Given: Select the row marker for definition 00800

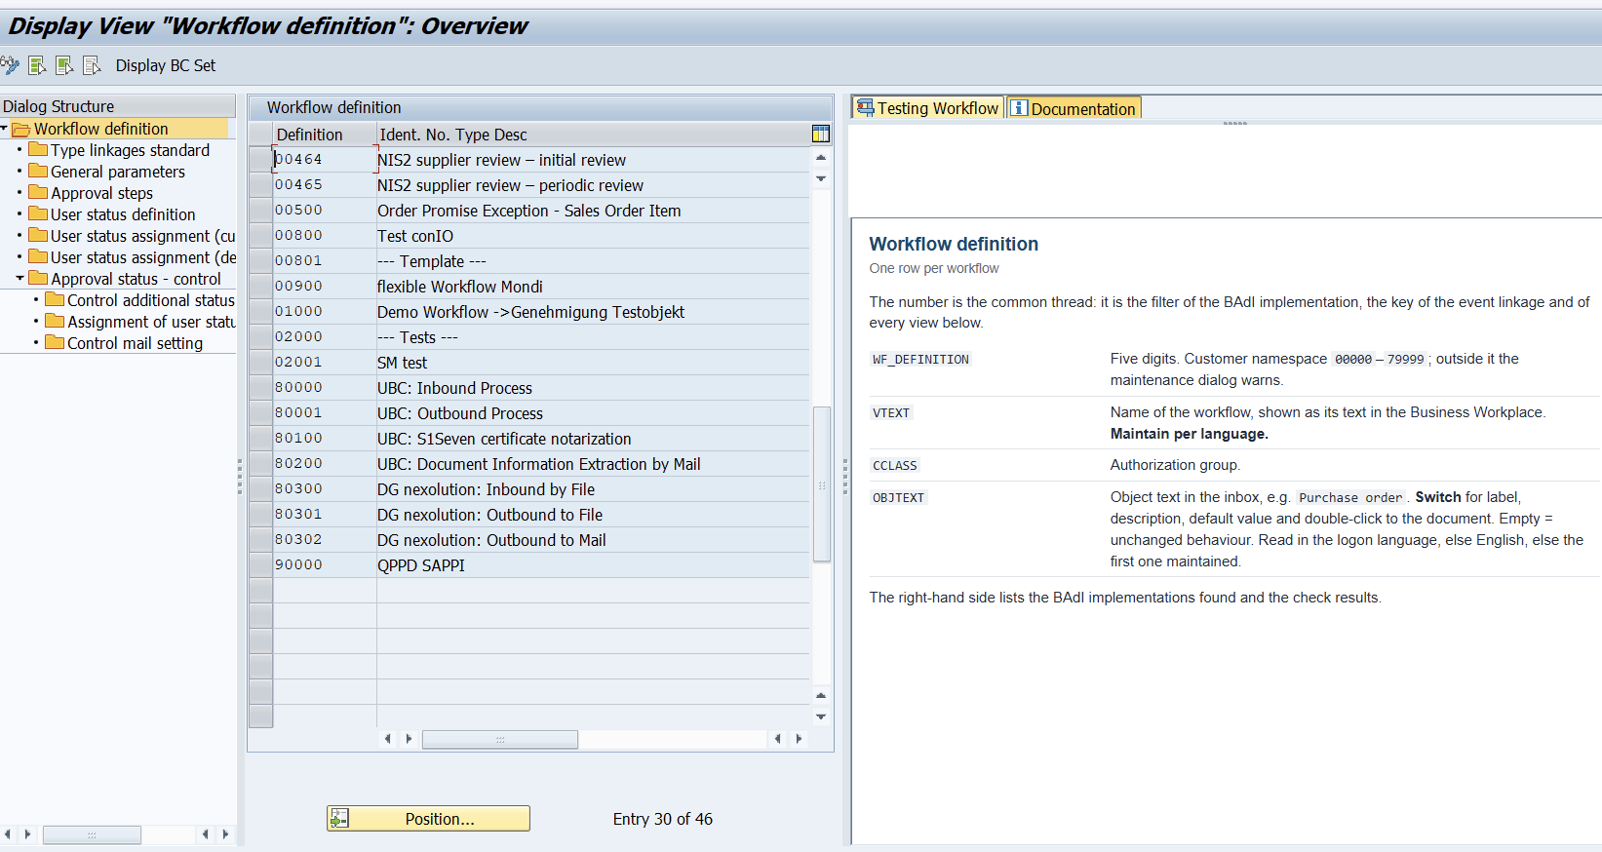Looking at the screenshot, I should click(260, 235).
